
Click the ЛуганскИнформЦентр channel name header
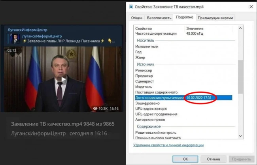tap(27, 30)
